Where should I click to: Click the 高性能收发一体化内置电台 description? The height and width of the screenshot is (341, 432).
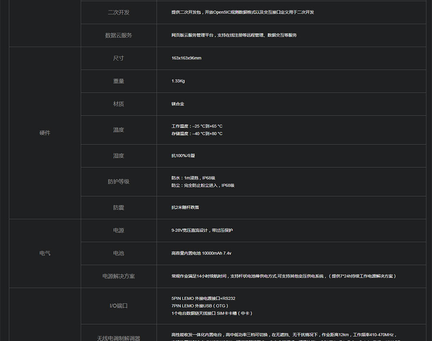(x=284, y=335)
